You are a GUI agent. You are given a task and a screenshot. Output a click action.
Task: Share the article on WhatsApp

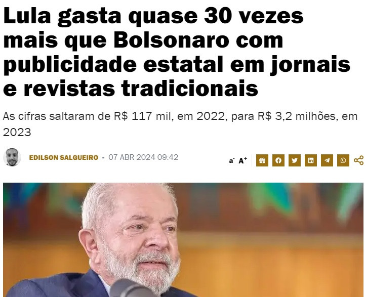click(343, 160)
